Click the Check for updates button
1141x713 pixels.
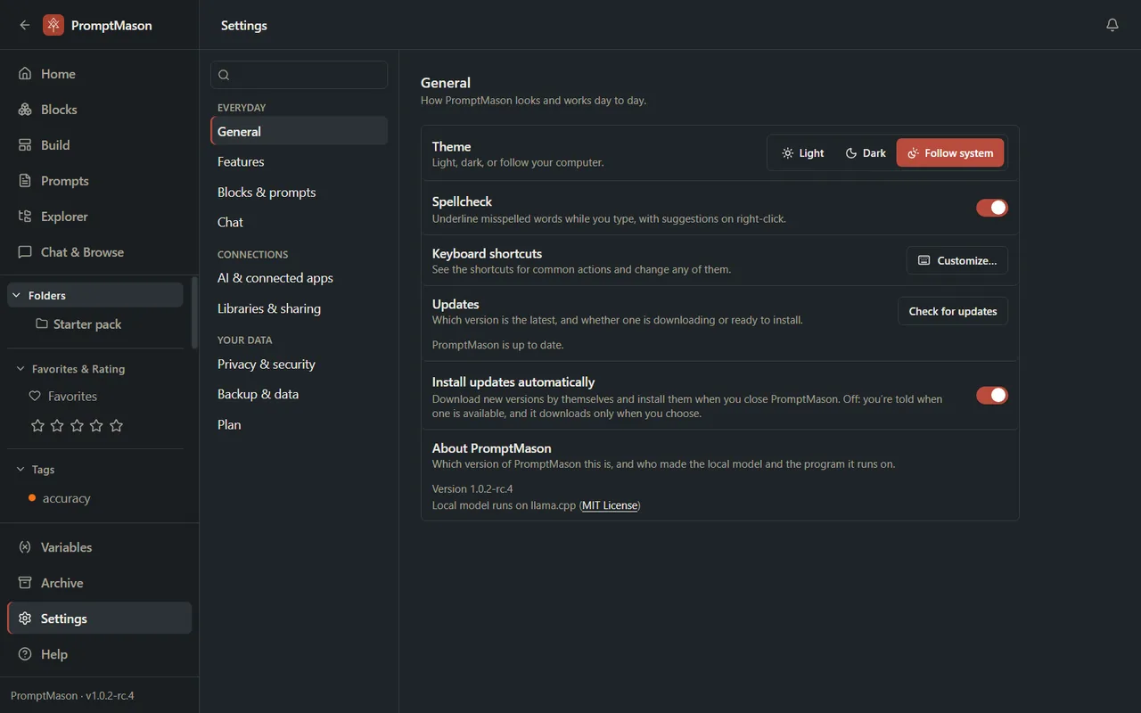(953, 311)
